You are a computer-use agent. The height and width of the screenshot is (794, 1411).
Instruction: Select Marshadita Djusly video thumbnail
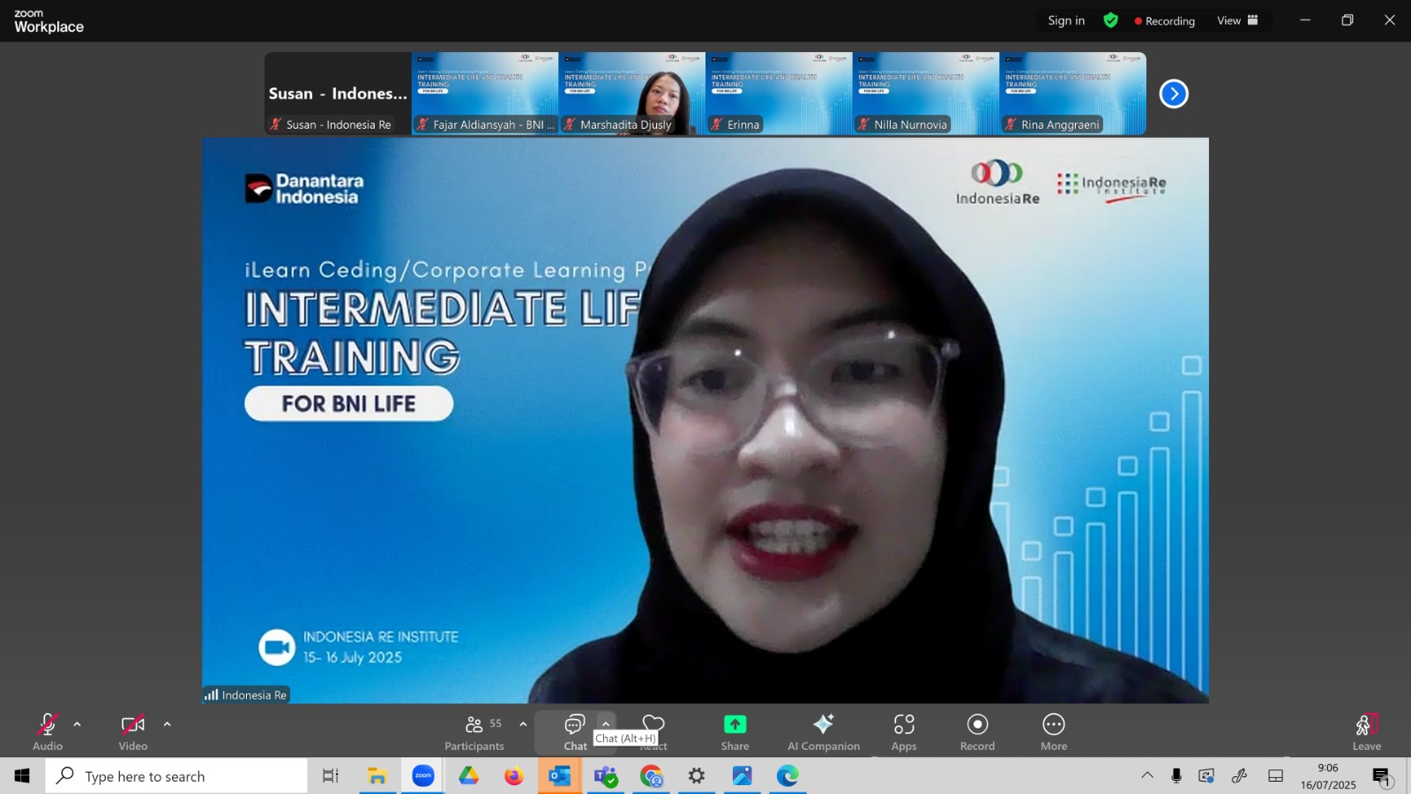click(631, 94)
